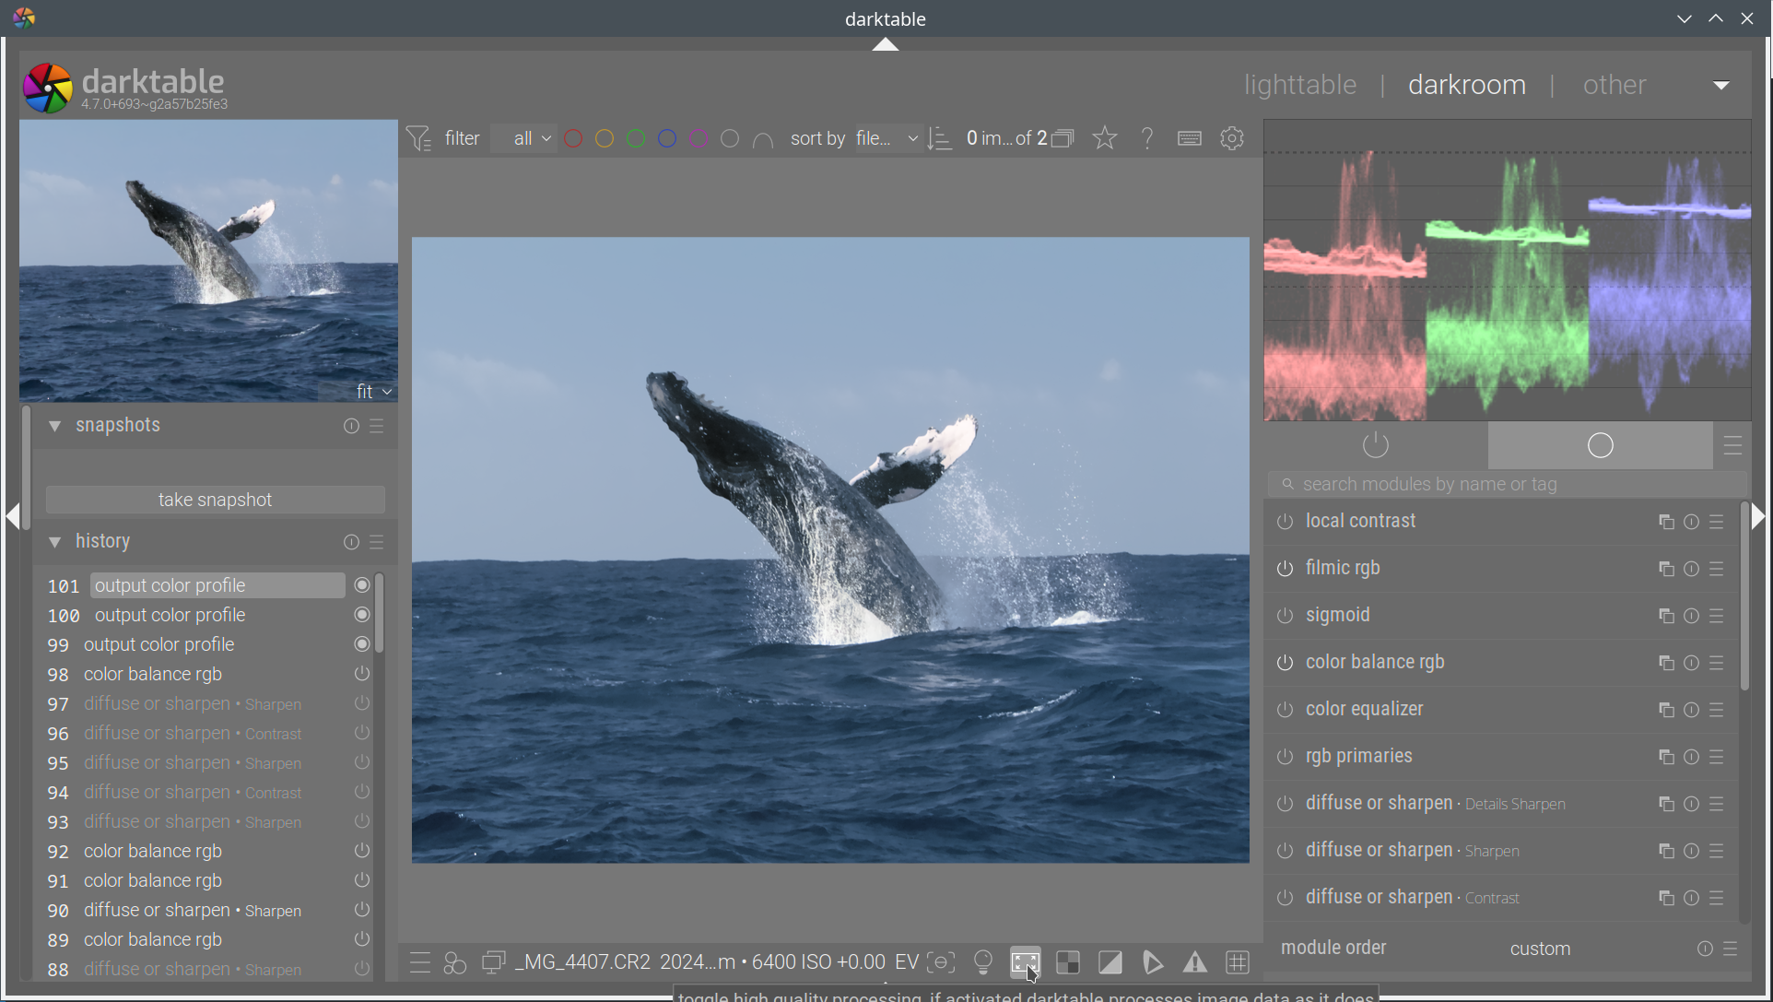Click take snapshot button
Image resolution: width=1773 pixels, height=1002 pixels.
coord(216,500)
